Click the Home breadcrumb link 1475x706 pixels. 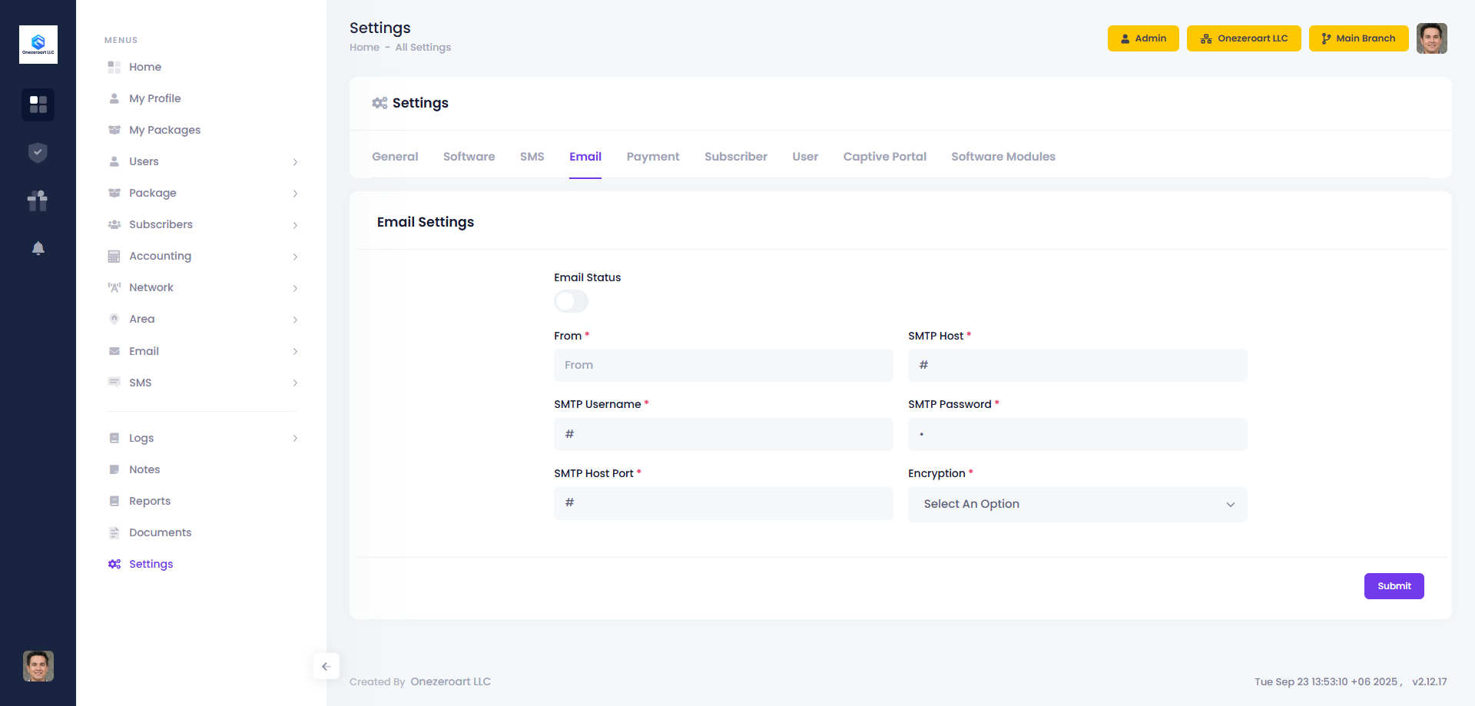click(364, 48)
